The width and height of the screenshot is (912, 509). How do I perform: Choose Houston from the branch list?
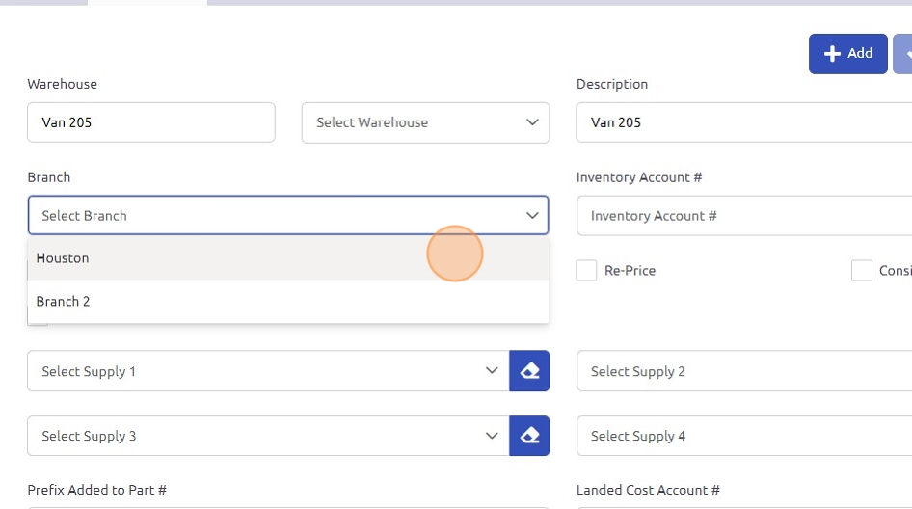(63, 258)
